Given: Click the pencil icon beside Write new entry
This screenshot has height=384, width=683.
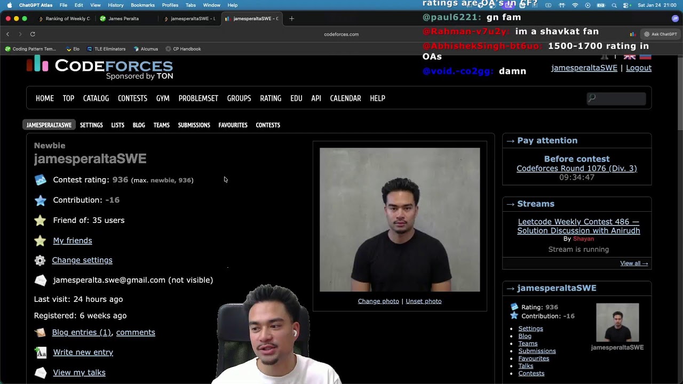Looking at the screenshot, I should click(x=41, y=353).
